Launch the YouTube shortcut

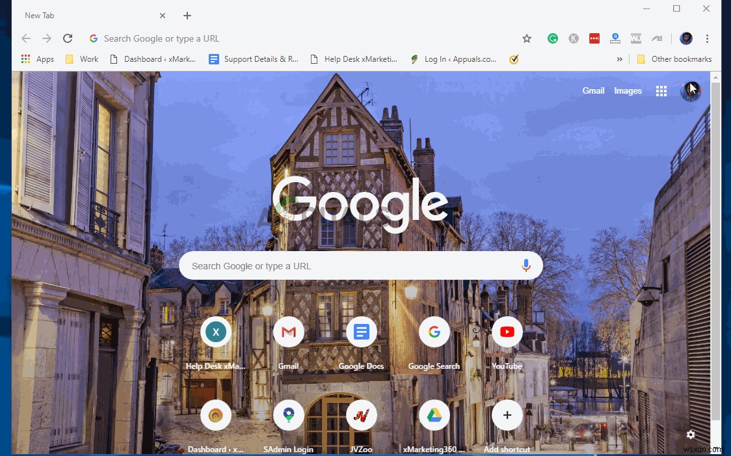[x=507, y=332]
